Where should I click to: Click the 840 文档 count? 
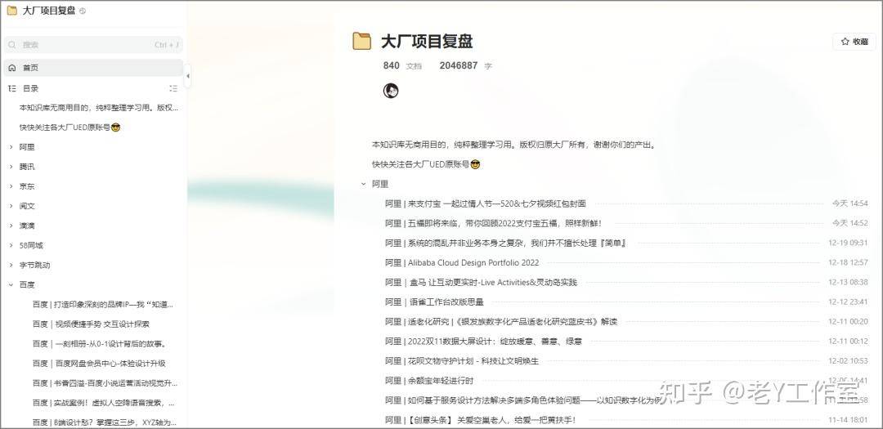pyautogui.click(x=402, y=66)
